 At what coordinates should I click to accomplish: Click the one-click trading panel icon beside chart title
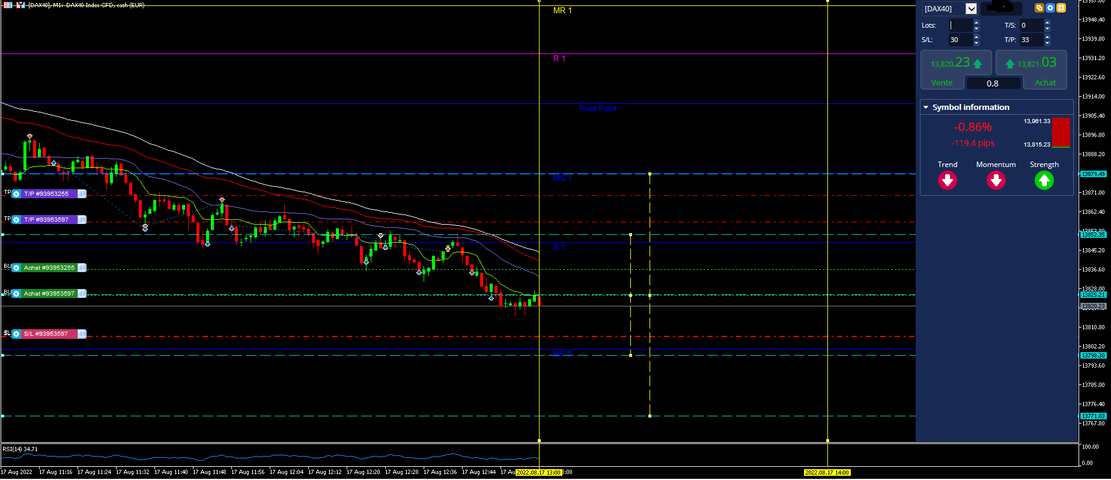tap(20, 5)
